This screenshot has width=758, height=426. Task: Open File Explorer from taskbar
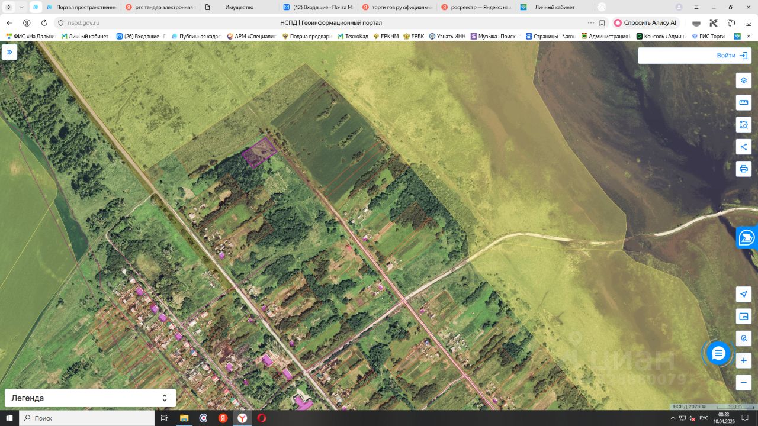184,418
